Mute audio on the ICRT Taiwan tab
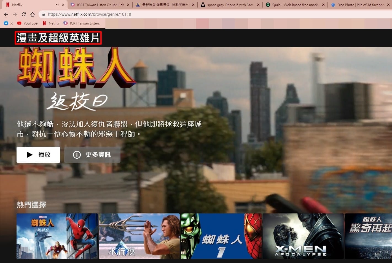Screen dimensions: 392x263 [x=122, y=5]
